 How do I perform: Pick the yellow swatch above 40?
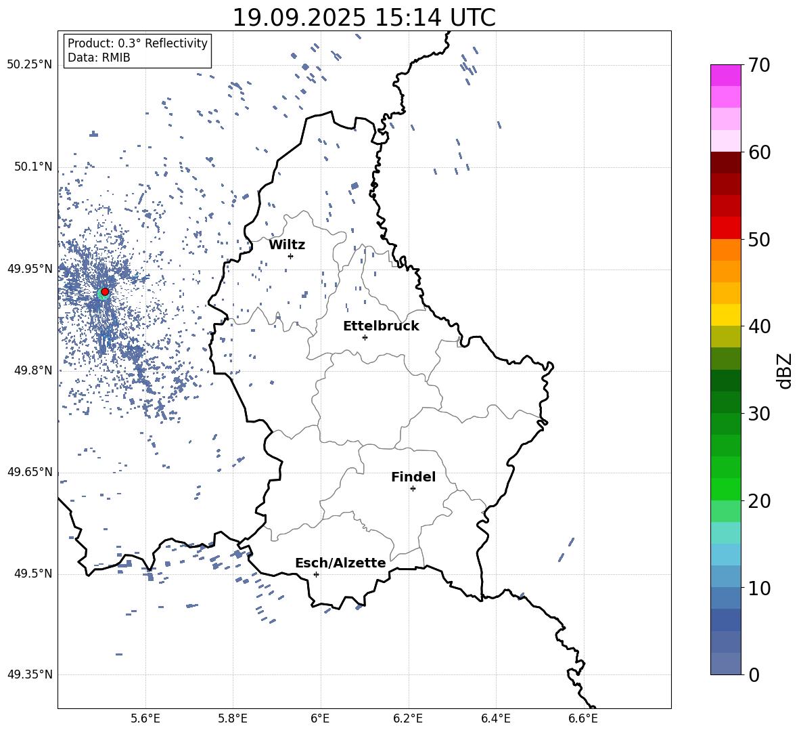725,315
